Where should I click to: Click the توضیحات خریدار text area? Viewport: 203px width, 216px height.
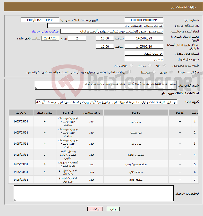pos(94,193)
